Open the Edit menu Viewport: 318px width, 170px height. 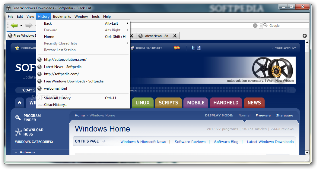point(20,17)
